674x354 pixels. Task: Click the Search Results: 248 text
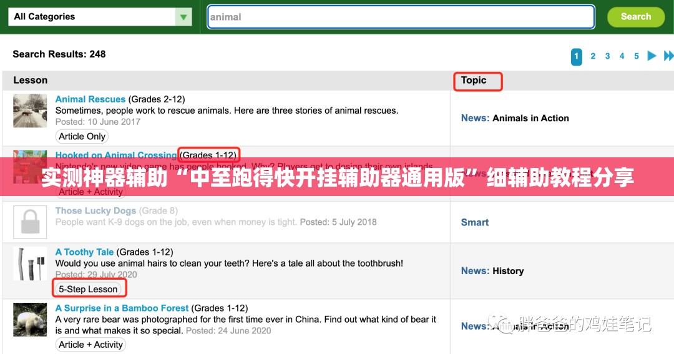[59, 54]
